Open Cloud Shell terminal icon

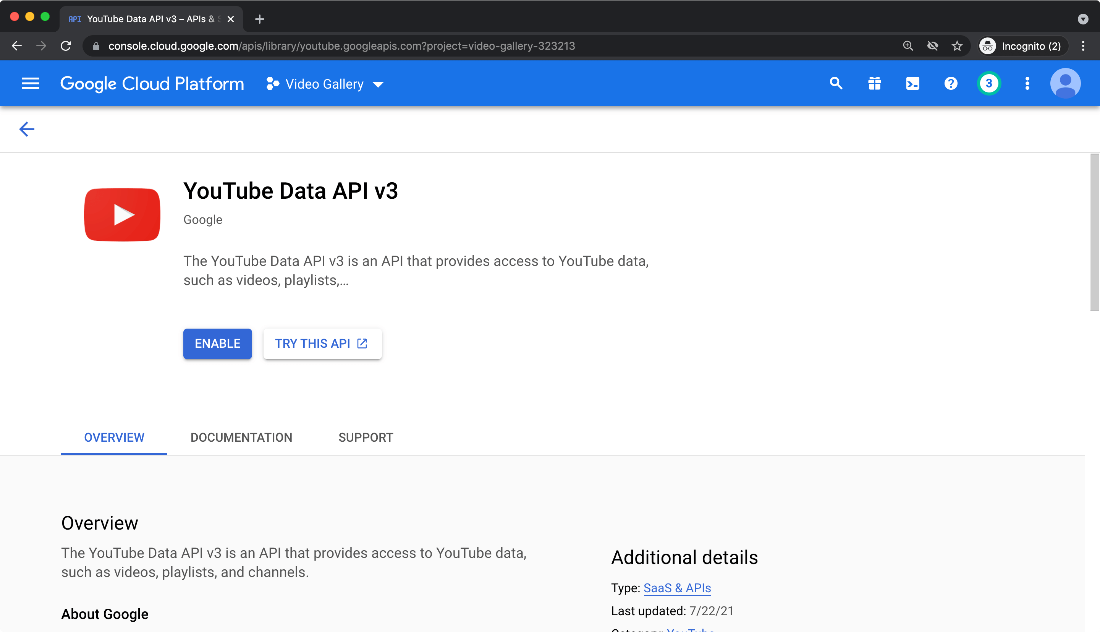click(x=912, y=84)
